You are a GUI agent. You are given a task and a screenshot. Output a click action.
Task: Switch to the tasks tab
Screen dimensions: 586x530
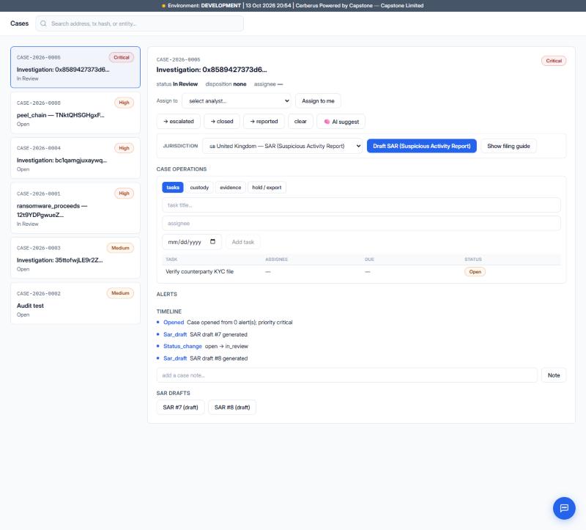pos(173,188)
